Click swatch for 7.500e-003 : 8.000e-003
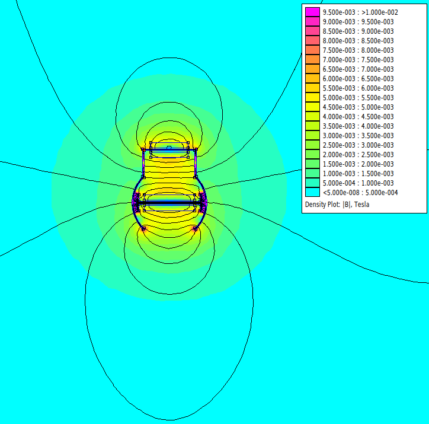The height and width of the screenshot is (424, 429). tap(312, 50)
